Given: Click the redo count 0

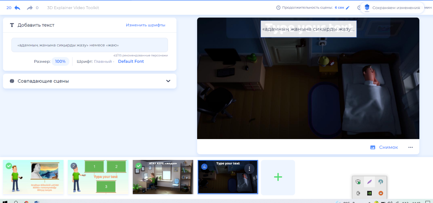Looking at the screenshot, I should (37, 8).
